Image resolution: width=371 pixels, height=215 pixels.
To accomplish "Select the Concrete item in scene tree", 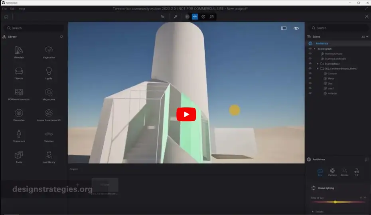I will coord(332,73).
